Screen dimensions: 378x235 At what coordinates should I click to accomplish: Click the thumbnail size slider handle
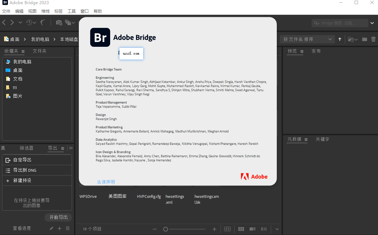[166, 229]
